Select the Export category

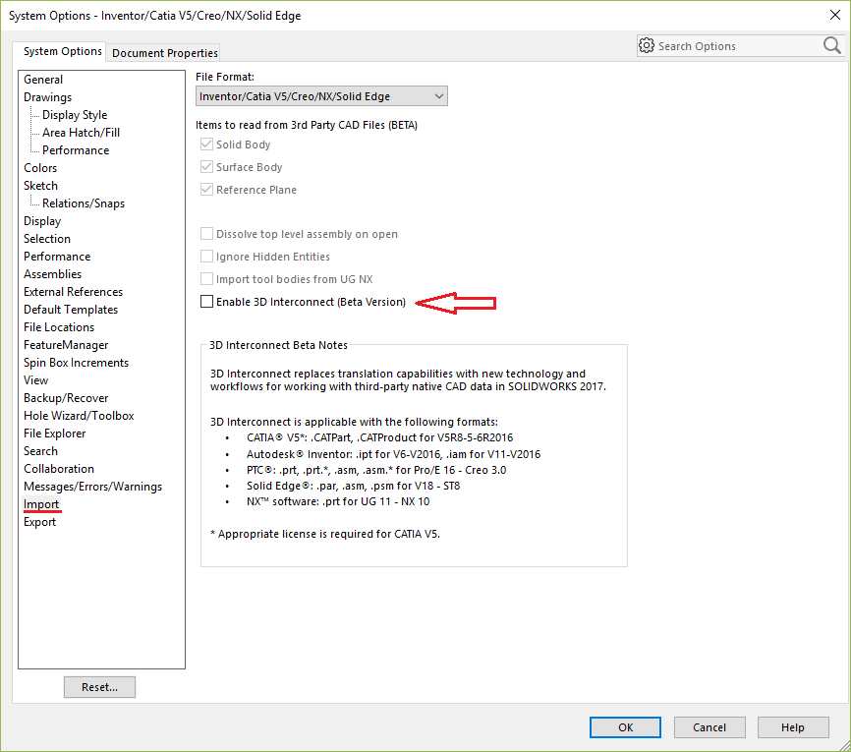click(x=39, y=522)
